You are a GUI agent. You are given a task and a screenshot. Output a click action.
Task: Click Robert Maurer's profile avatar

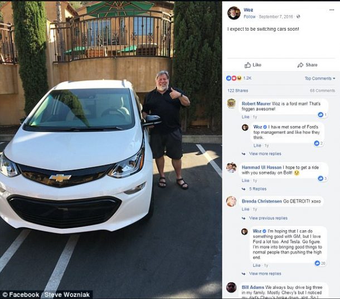pyautogui.click(x=231, y=104)
